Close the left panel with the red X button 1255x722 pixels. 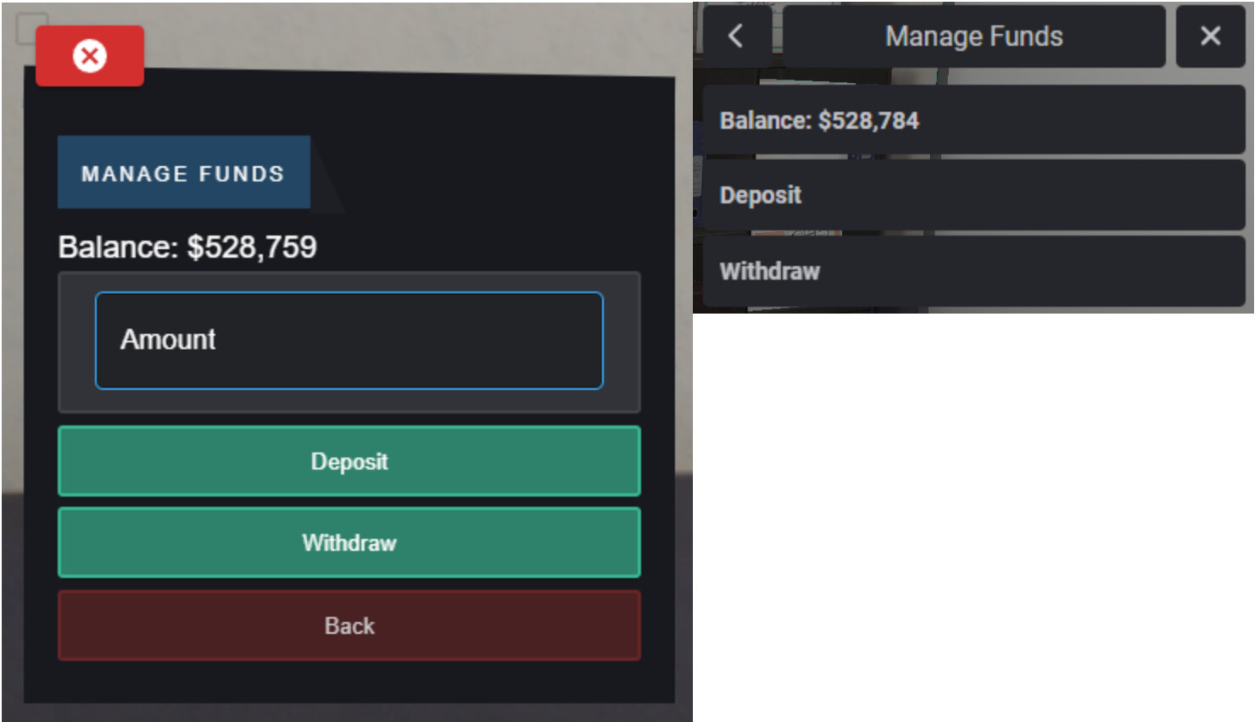coord(89,56)
